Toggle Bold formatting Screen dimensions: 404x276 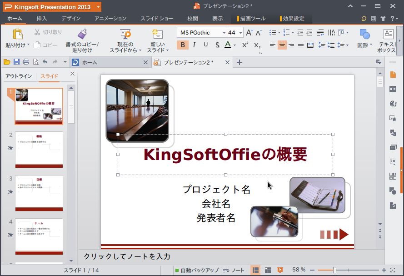pos(183,45)
